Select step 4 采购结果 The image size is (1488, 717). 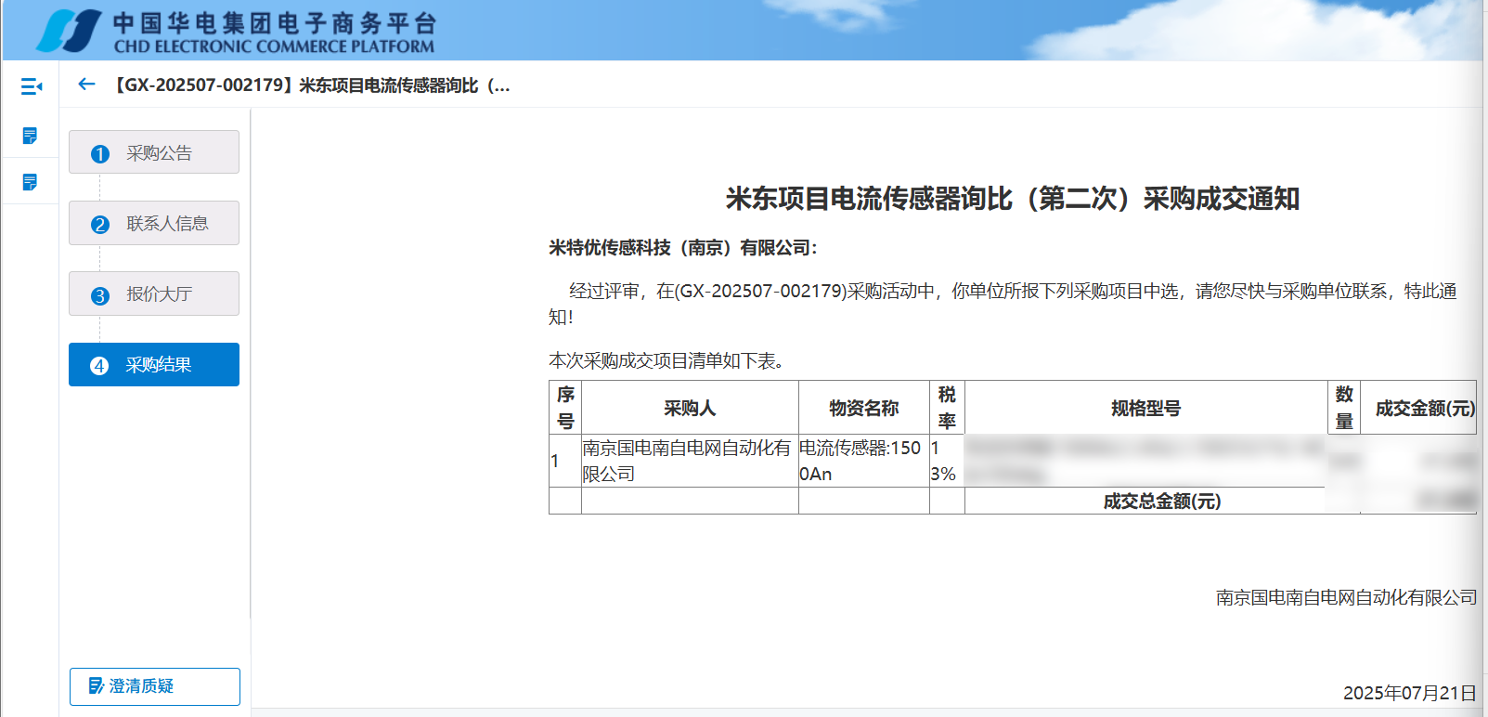click(154, 365)
